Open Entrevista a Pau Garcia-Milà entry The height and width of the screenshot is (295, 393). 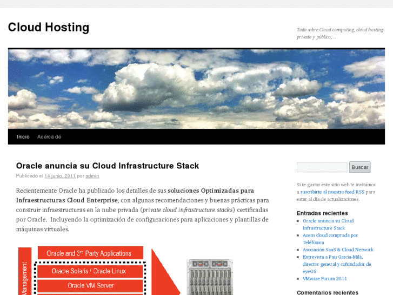point(337,264)
